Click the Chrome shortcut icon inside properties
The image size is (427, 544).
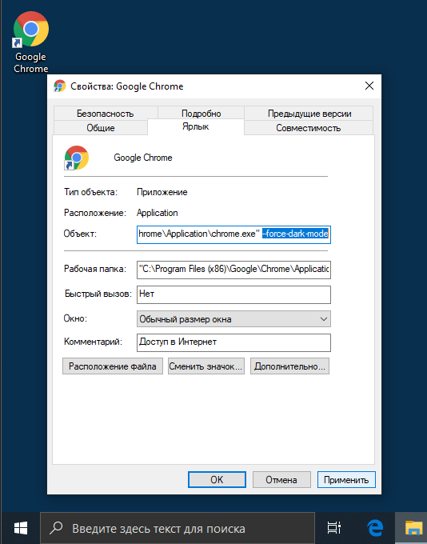point(77,158)
